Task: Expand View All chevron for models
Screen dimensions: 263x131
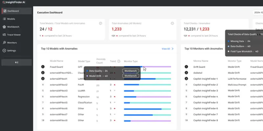Action: coord(173,49)
